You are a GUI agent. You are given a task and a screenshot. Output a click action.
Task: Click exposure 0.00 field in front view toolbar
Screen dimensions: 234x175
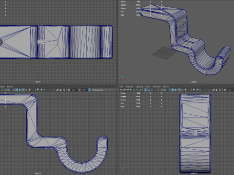click(x=74, y=90)
